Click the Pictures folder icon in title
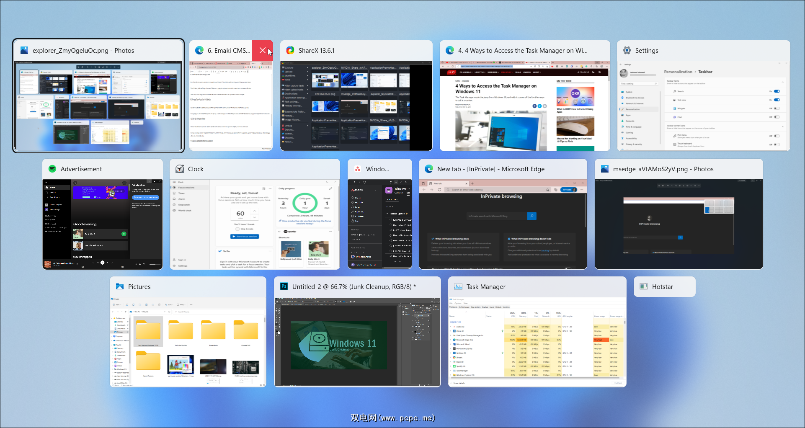Screen dimensions: 805x428 click(x=120, y=287)
